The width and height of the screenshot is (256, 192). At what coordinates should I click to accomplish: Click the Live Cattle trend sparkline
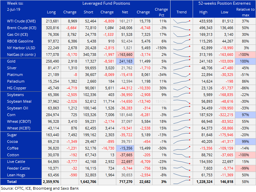[182, 162]
